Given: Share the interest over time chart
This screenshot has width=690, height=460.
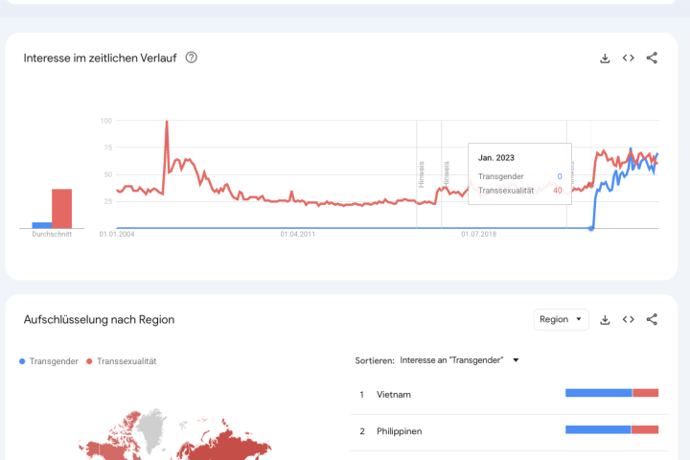Looking at the screenshot, I should [652, 57].
